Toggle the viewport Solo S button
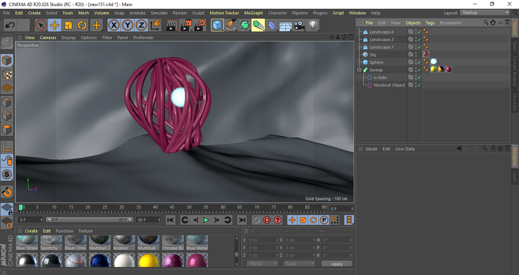Image resolution: width=519 pixels, height=275 pixels. tap(7, 174)
